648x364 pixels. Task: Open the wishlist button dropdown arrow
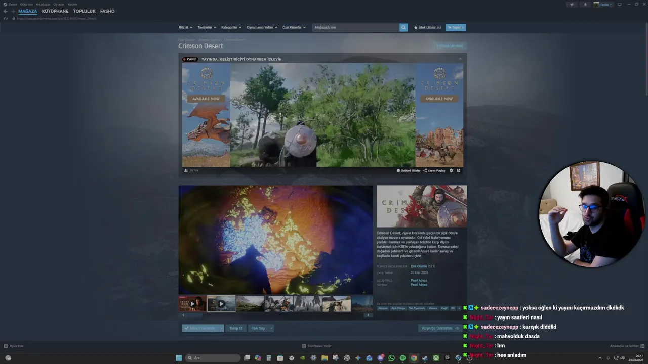click(x=221, y=328)
